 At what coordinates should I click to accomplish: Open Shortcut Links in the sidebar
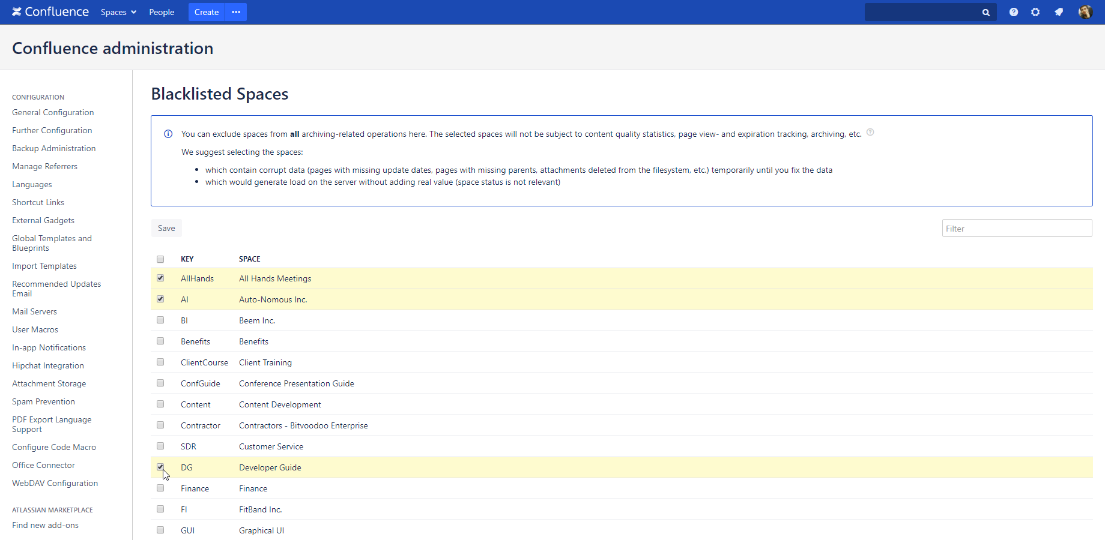point(38,202)
